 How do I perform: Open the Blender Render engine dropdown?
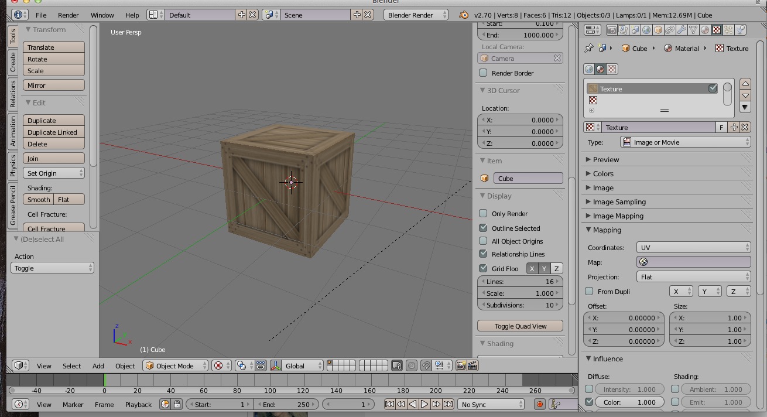(416, 15)
